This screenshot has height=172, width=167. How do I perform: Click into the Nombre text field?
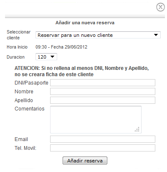[103, 92]
